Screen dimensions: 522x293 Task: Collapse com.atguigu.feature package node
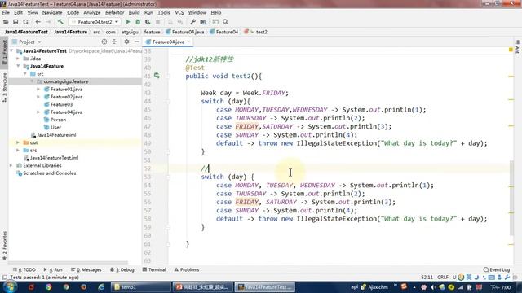point(32,81)
